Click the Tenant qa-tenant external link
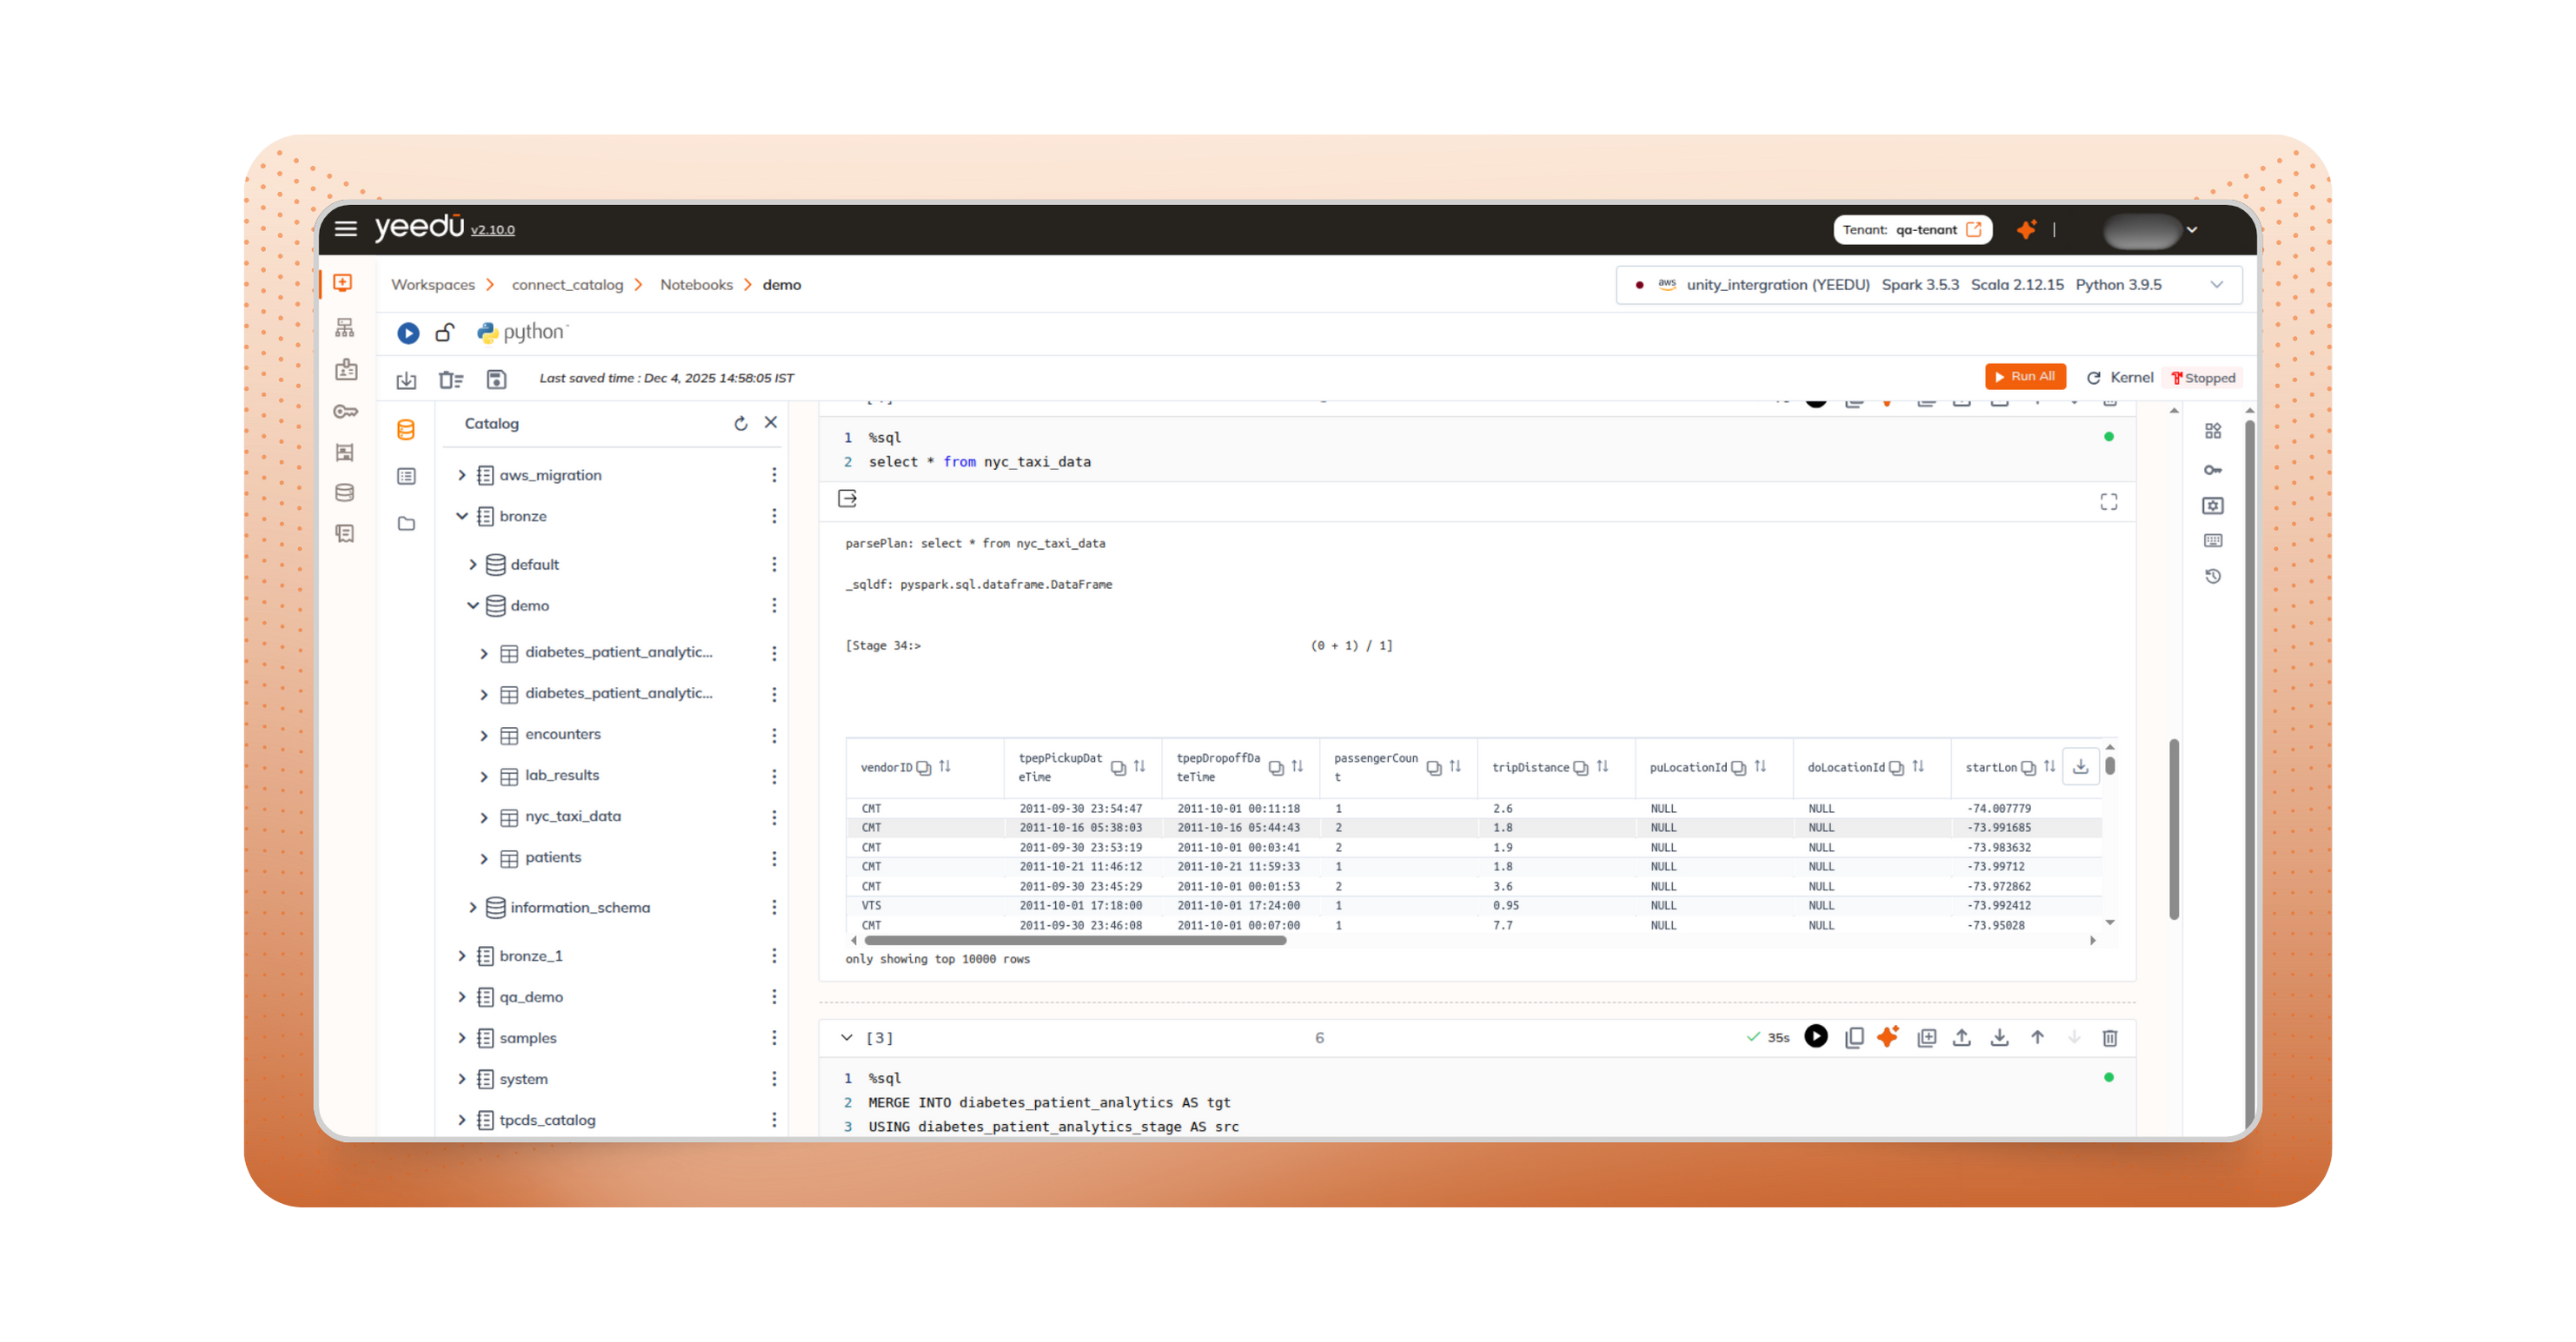The image size is (2576, 1342). point(1973,228)
